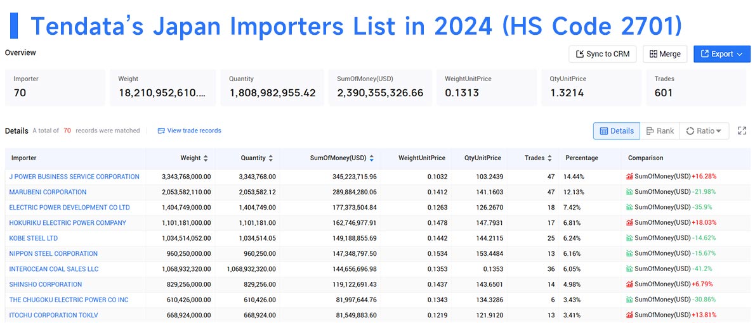The width and height of the screenshot is (755, 323).
Task: Open THE CHUGOKU ELECTRIC POWER CO INC link
Action: pos(69,300)
